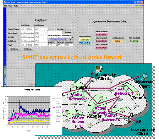Open the File menu
Screen dimensions: 159x139
click(x=5, y=6)
